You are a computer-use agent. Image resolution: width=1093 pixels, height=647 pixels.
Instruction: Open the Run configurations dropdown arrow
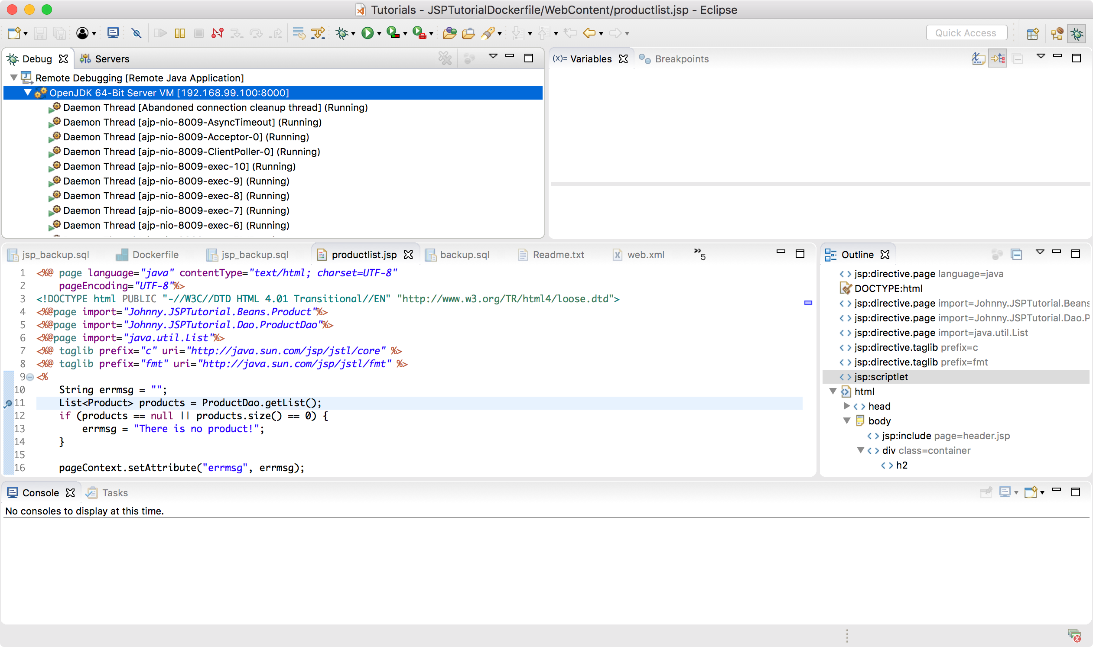click(379, 34)
